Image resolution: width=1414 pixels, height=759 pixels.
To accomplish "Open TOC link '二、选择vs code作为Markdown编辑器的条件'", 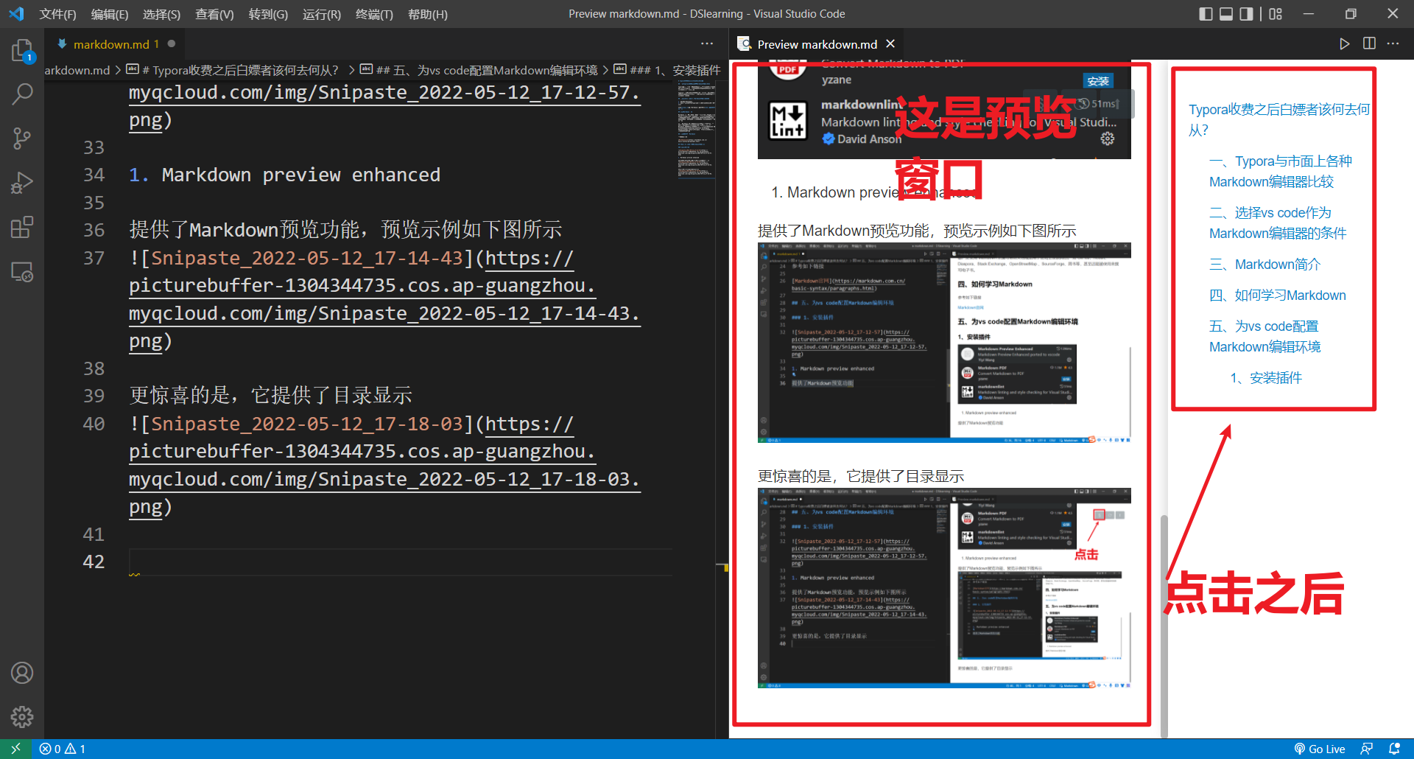I will (1278, 223).
